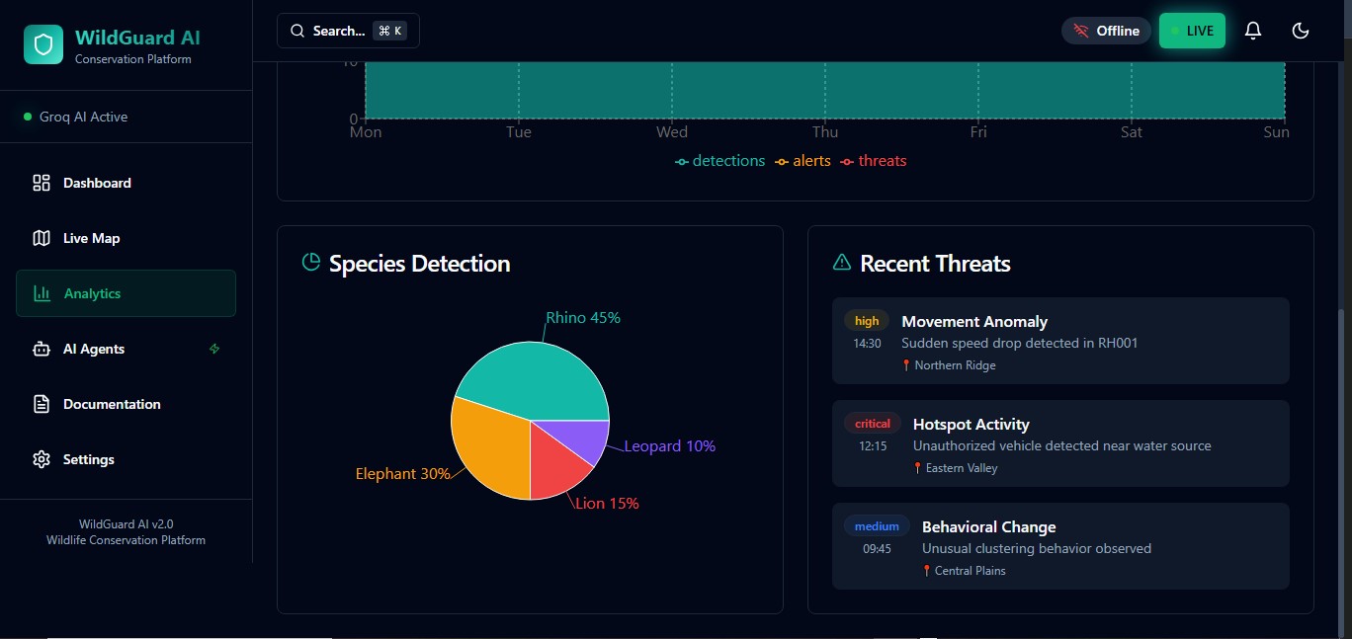Hide the detections series in the chart legend
1352x639 pixels.
pyautogui.click(x=719, y=160)
